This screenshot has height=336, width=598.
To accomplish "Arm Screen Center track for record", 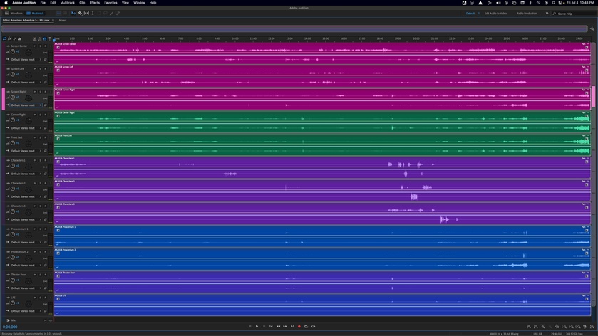I will click(46, 46).
